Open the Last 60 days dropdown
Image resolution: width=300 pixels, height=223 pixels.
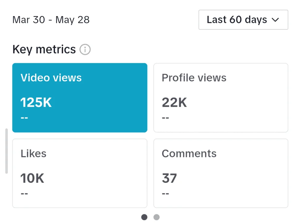pyautogui.click(x=243, y=20)
